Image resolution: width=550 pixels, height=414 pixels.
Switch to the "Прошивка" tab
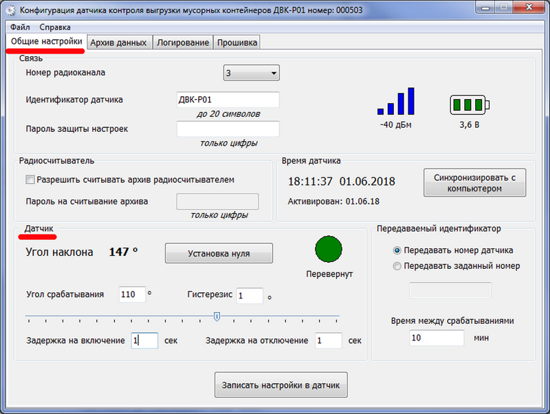tap(237, 43)
